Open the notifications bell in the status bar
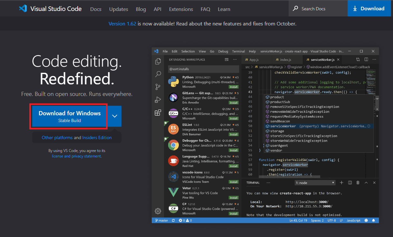The height and width of the screenshot is (237, 393). click(373, 220)
